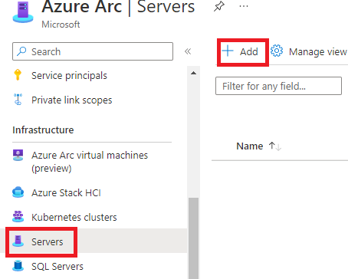Click the Filter for any field box
Viewport: 348px width, 279px height.
point(278,86)
